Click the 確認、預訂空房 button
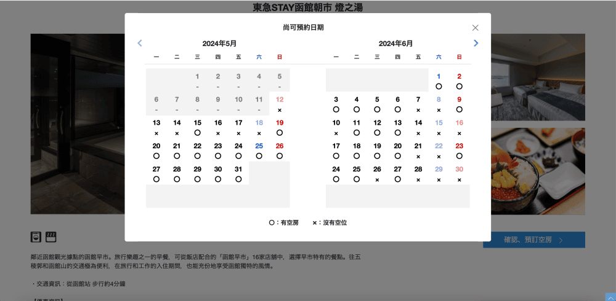616x301 pixels. tap(534, 240)
